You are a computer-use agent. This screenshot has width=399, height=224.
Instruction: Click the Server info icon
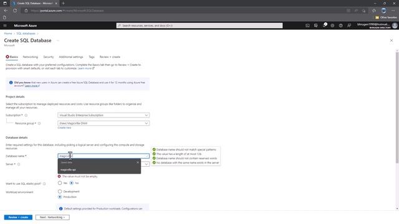(19, 164)
